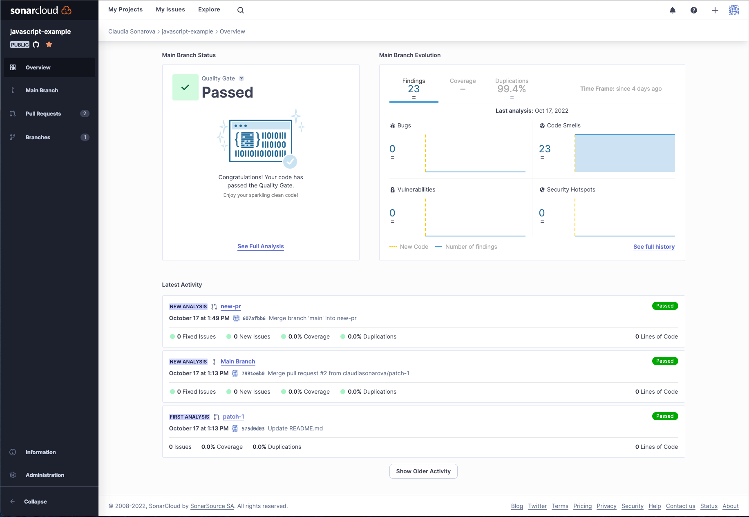Screen dimensions: 749x517
Task: Click See Full Analysis link
Action: pos(261,246)
